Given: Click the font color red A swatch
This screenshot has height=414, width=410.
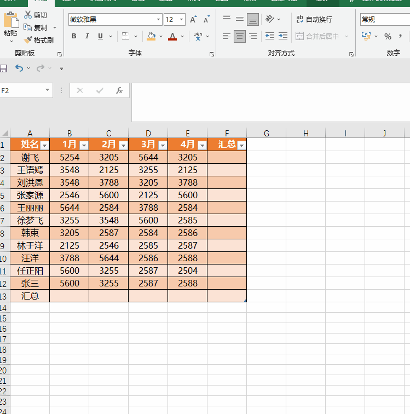Looking at the screenshot, I should pos(172,36).
